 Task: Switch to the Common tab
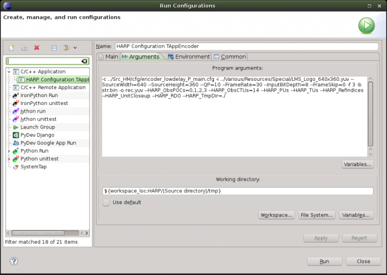coord(229,57)
